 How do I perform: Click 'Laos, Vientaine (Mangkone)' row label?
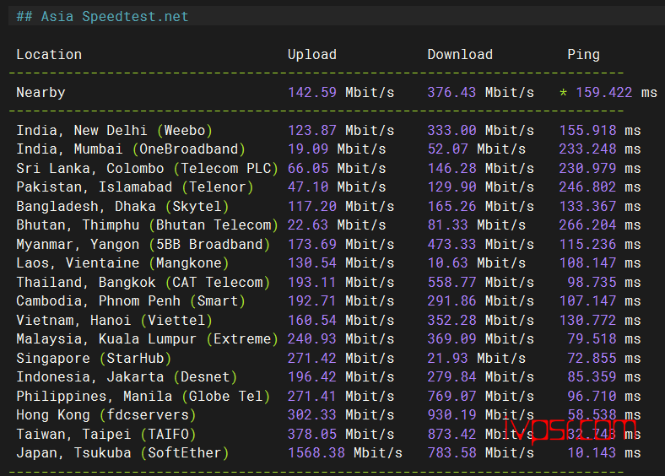tap(123, 263)
